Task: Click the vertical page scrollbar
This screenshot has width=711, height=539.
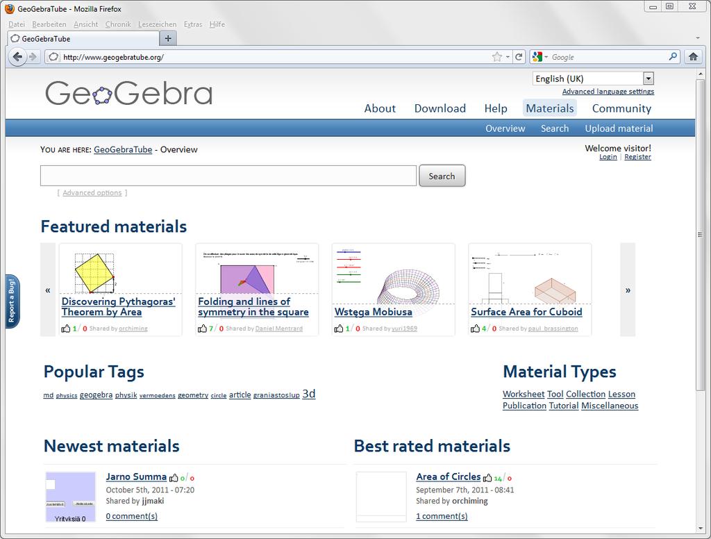Action: click(x=700, y=233)
